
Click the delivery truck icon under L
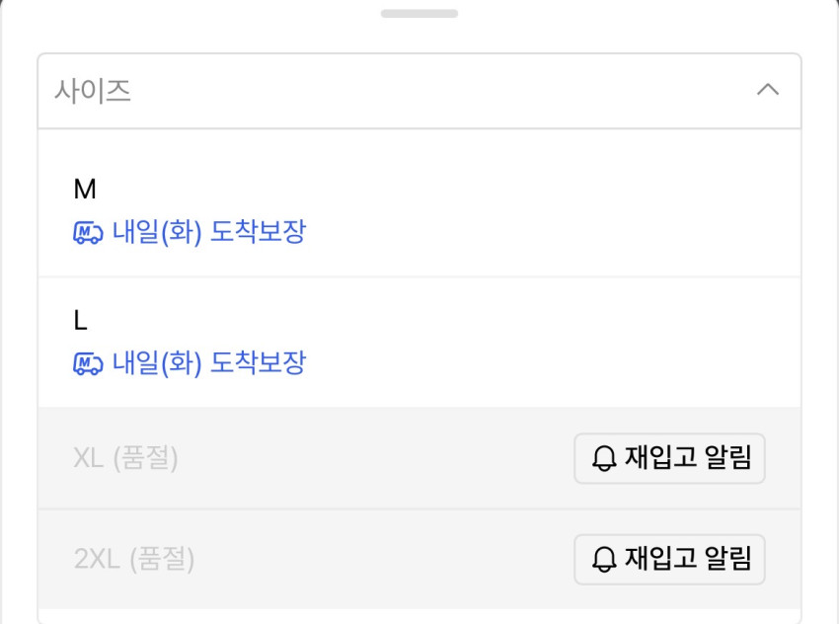(x=88, y=363)
